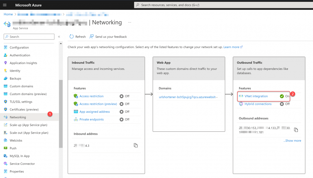313x178 pixels.
Task: Click the Backups cloud icon in the sidebar
Action: [x=6, y=78]
